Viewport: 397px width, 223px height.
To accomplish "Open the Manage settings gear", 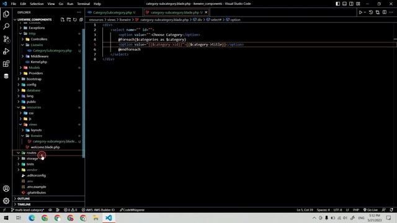I will 6,201.
